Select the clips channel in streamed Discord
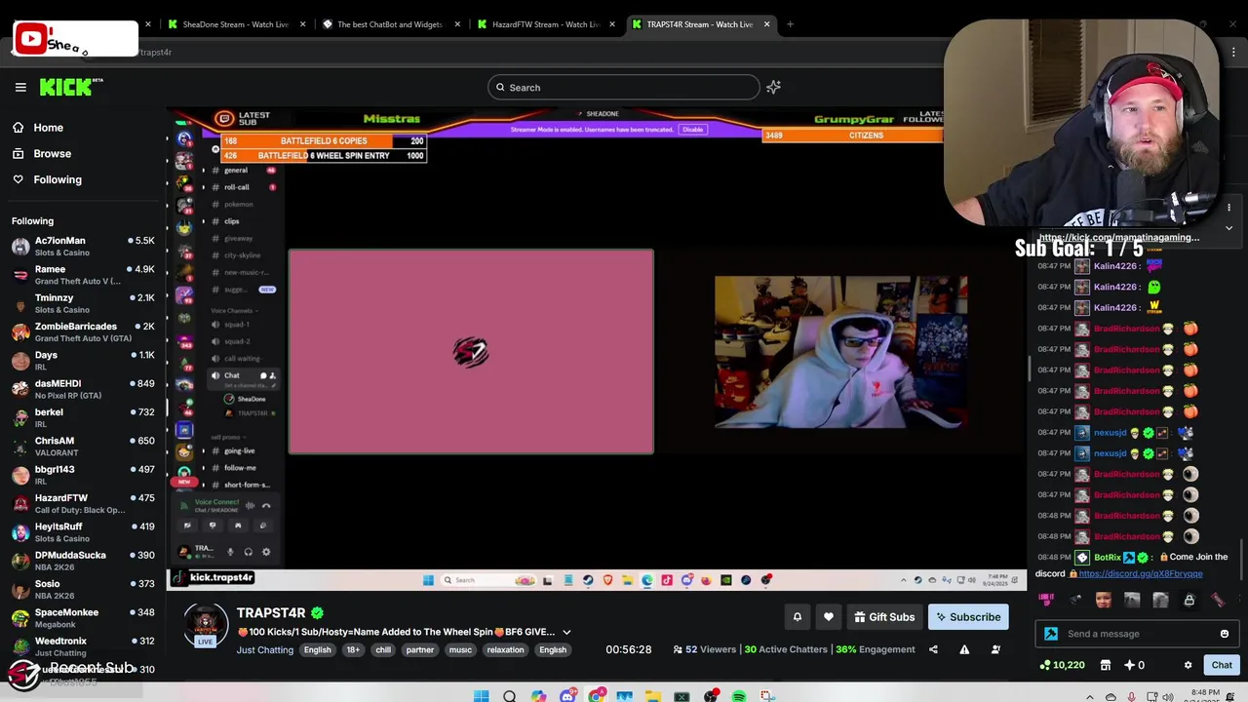Image resolution: width=1248 pixels, height=702 pixels. point(232,221)
